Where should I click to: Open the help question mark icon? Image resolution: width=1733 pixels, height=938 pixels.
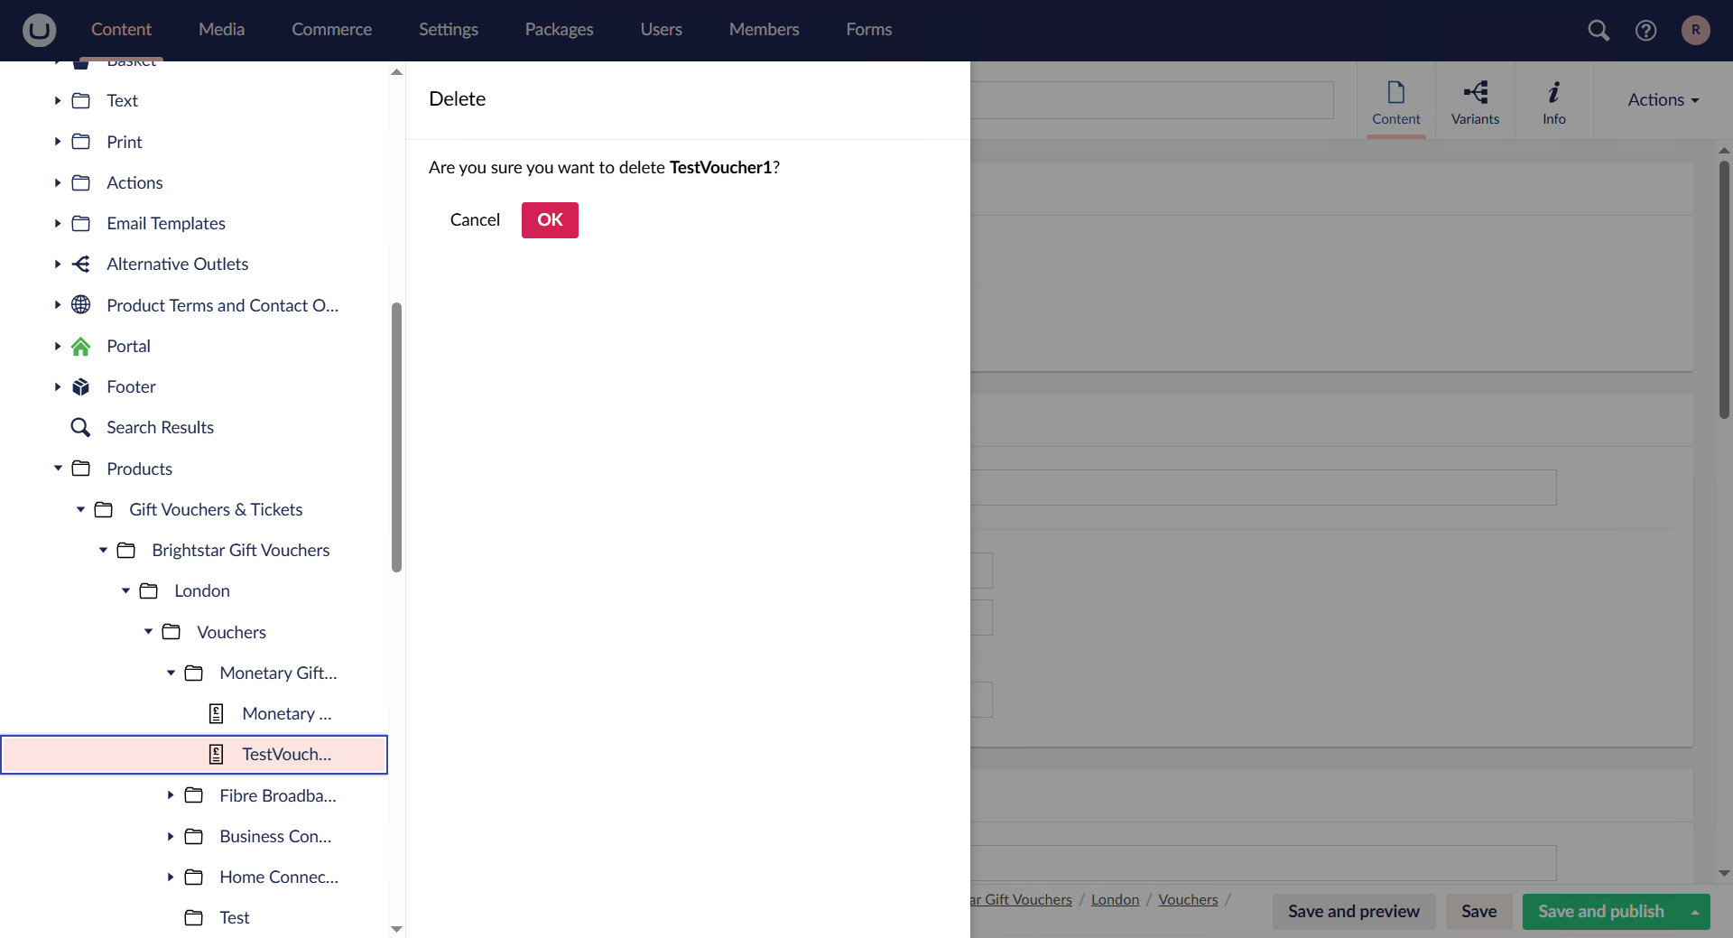pyautogui.click(x=1646, y=30)
